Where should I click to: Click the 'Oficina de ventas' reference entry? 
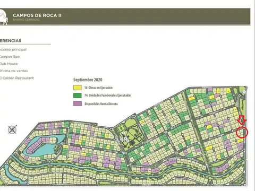point(14,71)
